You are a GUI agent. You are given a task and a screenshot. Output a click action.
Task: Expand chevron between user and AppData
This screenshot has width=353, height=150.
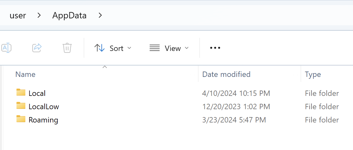click(39, 15)
